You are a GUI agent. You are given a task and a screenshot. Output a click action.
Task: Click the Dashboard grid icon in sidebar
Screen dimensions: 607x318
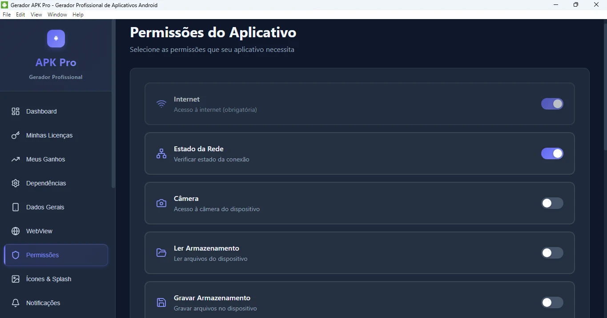16,111
